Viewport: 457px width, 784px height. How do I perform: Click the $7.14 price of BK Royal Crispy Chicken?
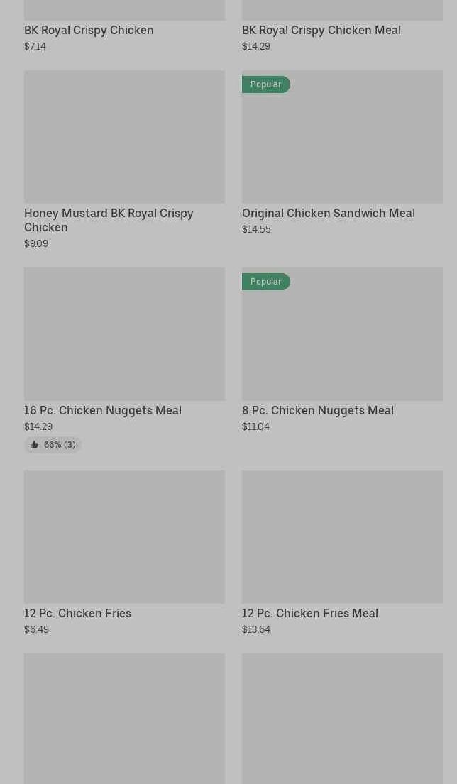pos(35,46)
